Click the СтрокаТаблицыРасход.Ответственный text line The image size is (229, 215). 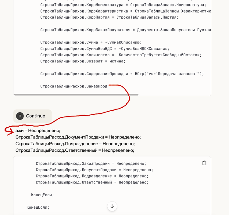[x=75, y=150]
